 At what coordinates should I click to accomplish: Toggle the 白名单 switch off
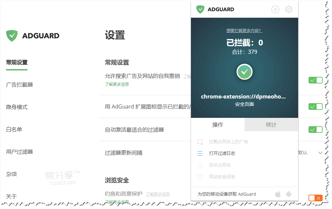[315, 130]
